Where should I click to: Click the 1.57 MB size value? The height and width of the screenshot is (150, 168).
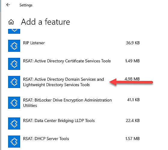133,139
